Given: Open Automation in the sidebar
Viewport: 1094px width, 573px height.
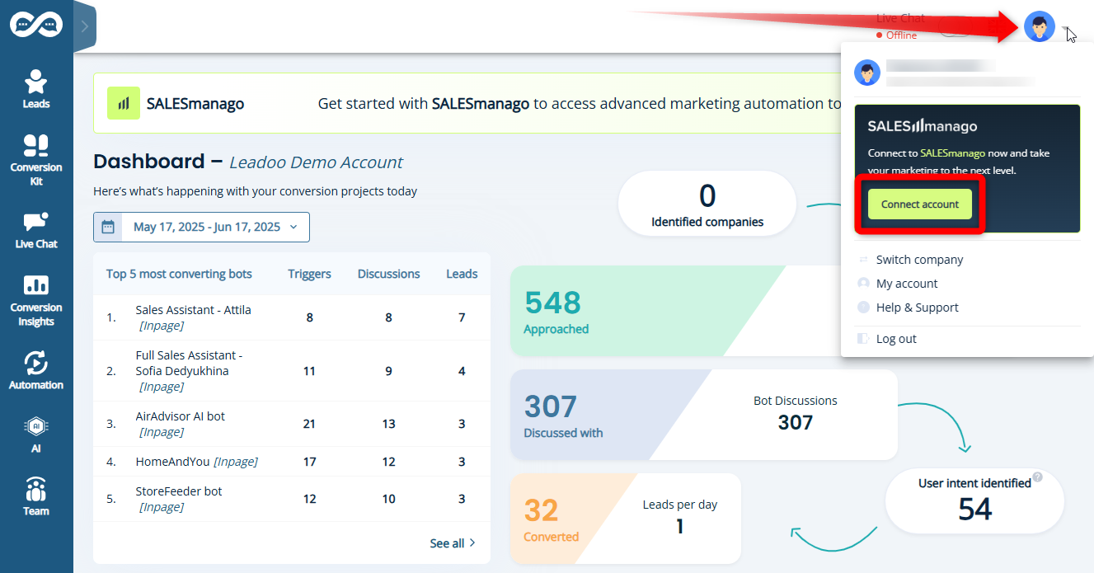Looking at the screenshot, I should click(36, 370).
